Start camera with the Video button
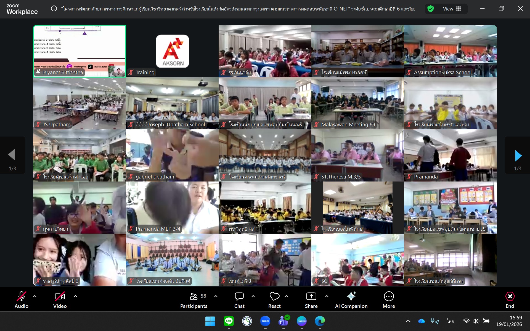530x331 pixels. (x=60, y=300)
